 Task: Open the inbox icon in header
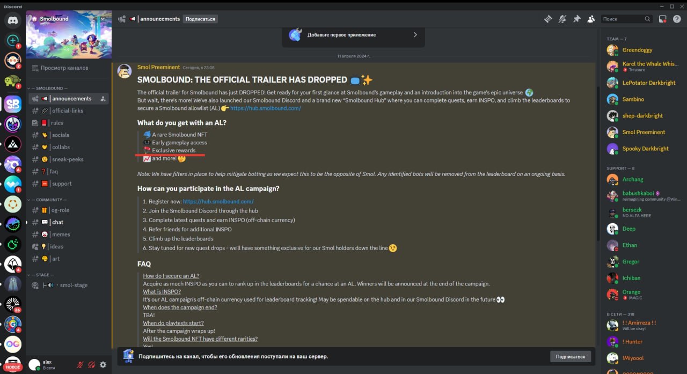click(x=663, y=19)
